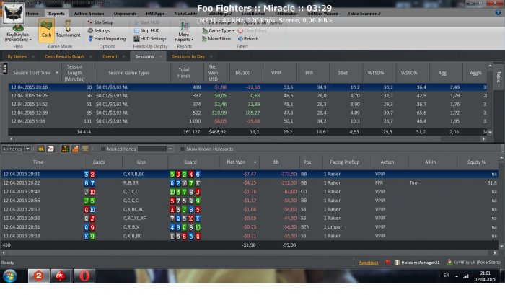
Task: Click the hourglass-like icon in hands toolbar
Action: [x=85, y=149]
